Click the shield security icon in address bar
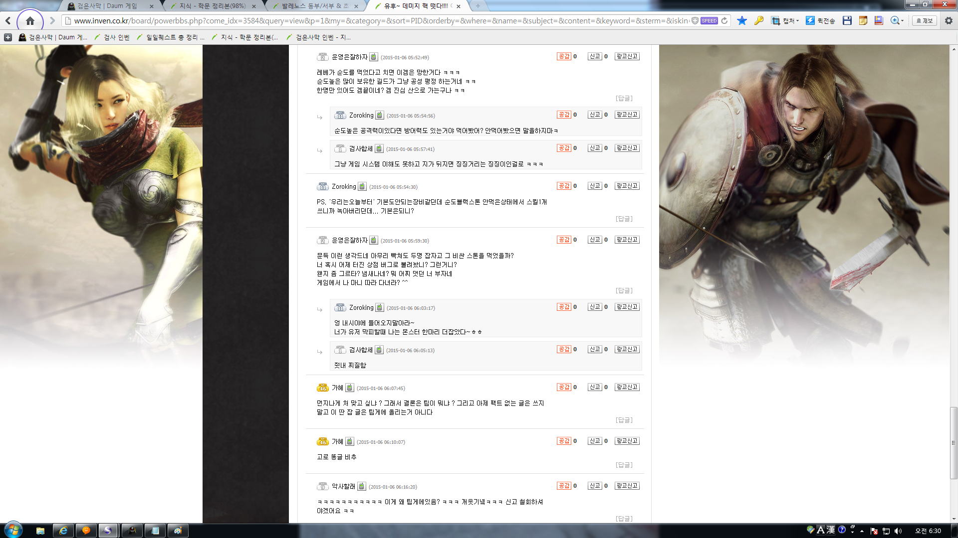 point(695,21)
